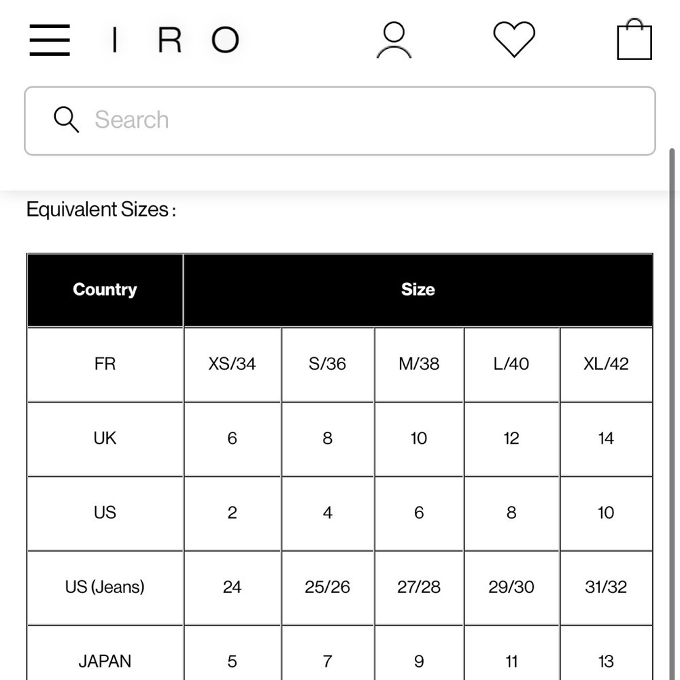Click the XS/34 size cell
Viewport: 680px width, 680px height.
pyautogui.click(x=232, y=364)
